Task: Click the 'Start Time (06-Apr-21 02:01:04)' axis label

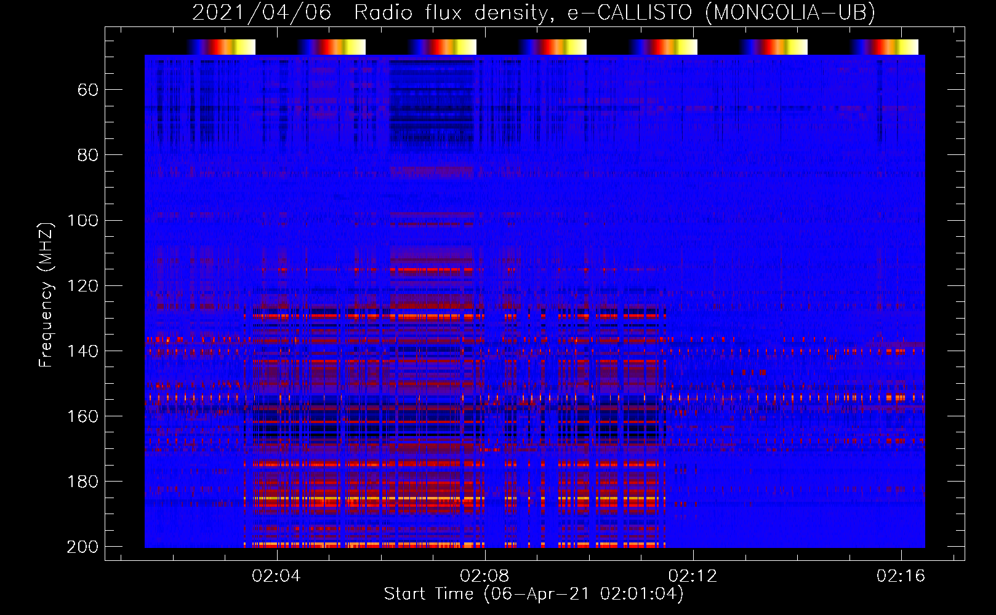Action: (x=534, y=594)
